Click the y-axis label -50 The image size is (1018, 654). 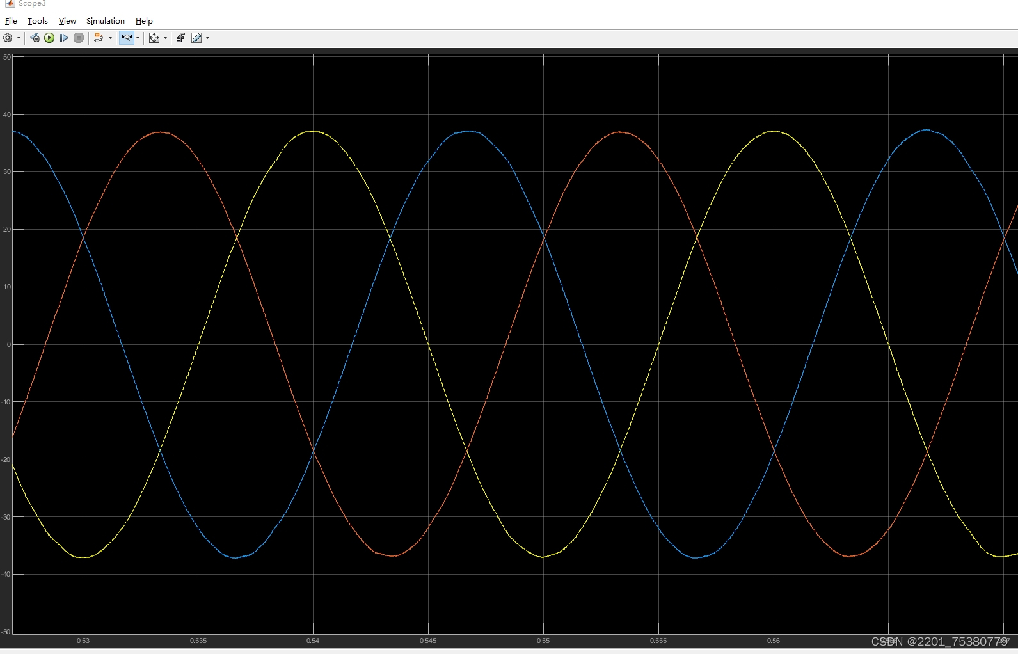click(x=6, y=632)
